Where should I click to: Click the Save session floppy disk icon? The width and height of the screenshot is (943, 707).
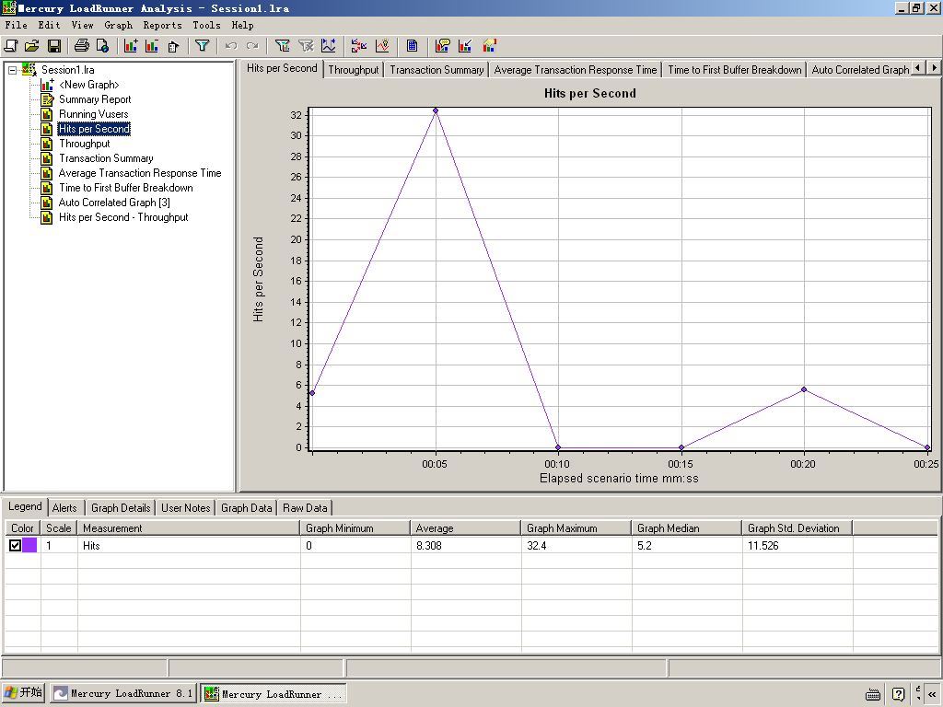pos(54,45)
